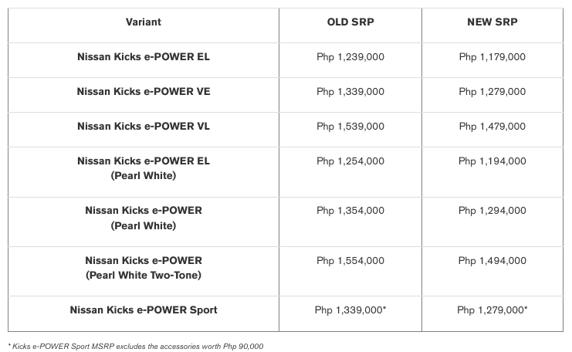Click the new price Php 1,294,000
Image resolution: width=572 pixels, height=352 pixels.
point(492,211)
